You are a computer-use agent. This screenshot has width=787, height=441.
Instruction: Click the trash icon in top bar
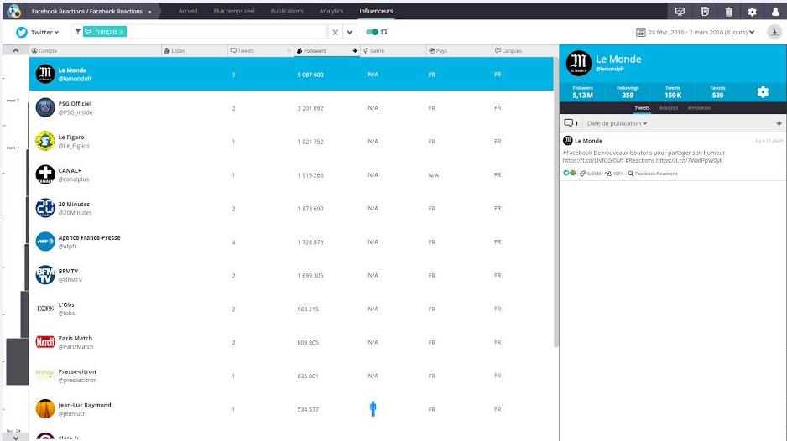pyautogui.click(x=728, y=12)
